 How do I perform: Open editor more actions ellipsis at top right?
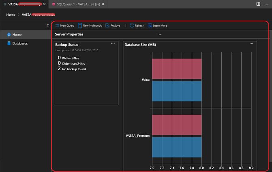pyautogui.click(x=266, y=4)
